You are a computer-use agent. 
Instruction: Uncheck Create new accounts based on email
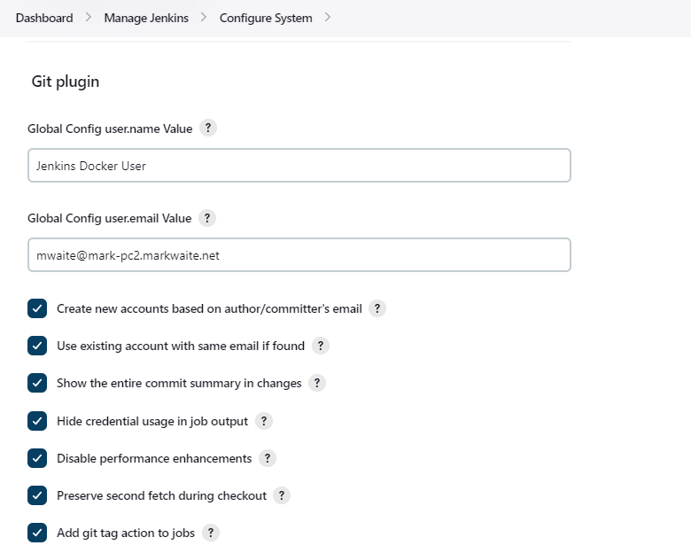pos(37,308)
